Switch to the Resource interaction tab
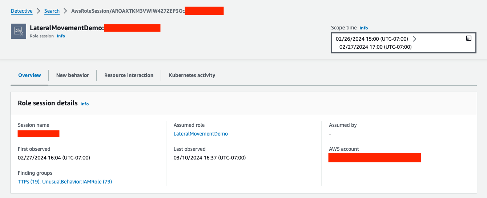The image size is (487, 198). [129, 75]
